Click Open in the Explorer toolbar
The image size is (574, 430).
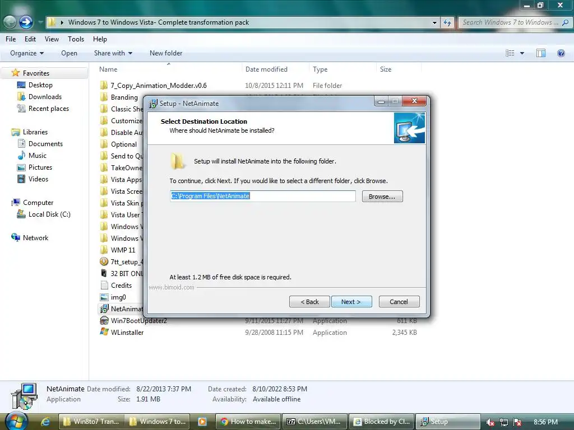tap(69, 53)
